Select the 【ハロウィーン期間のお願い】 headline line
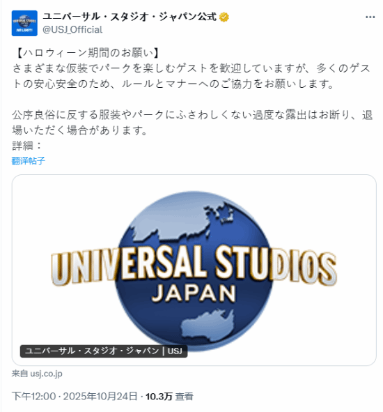383x412 pixels. (86, 53)
